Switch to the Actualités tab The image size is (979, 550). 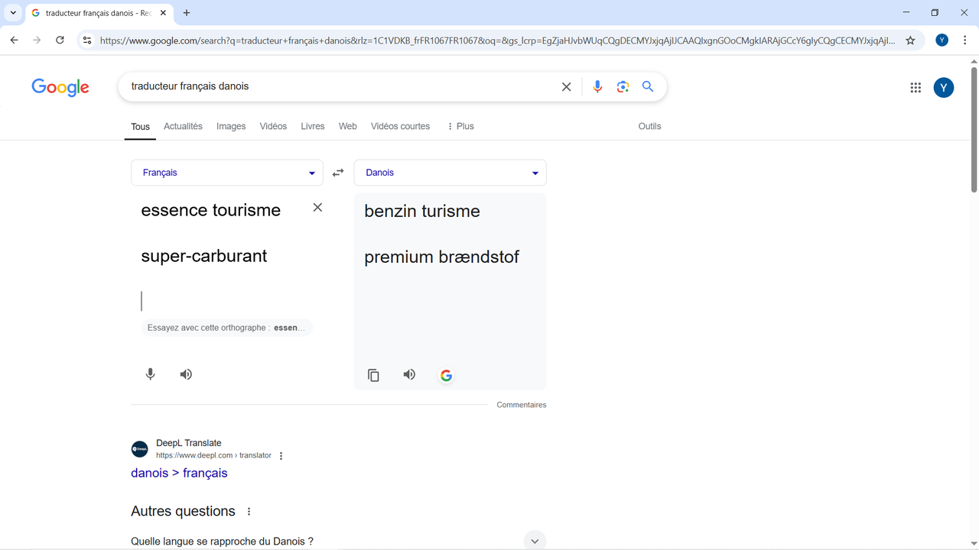coord(183,126)
